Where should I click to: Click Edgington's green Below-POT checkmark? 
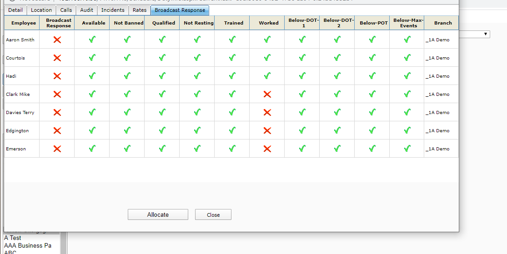click(x=372, y=131)
